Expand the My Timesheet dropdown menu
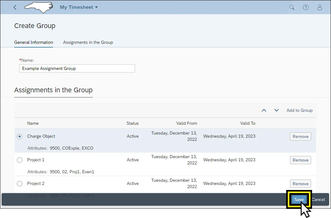The image size is (331, 218). 79,7
